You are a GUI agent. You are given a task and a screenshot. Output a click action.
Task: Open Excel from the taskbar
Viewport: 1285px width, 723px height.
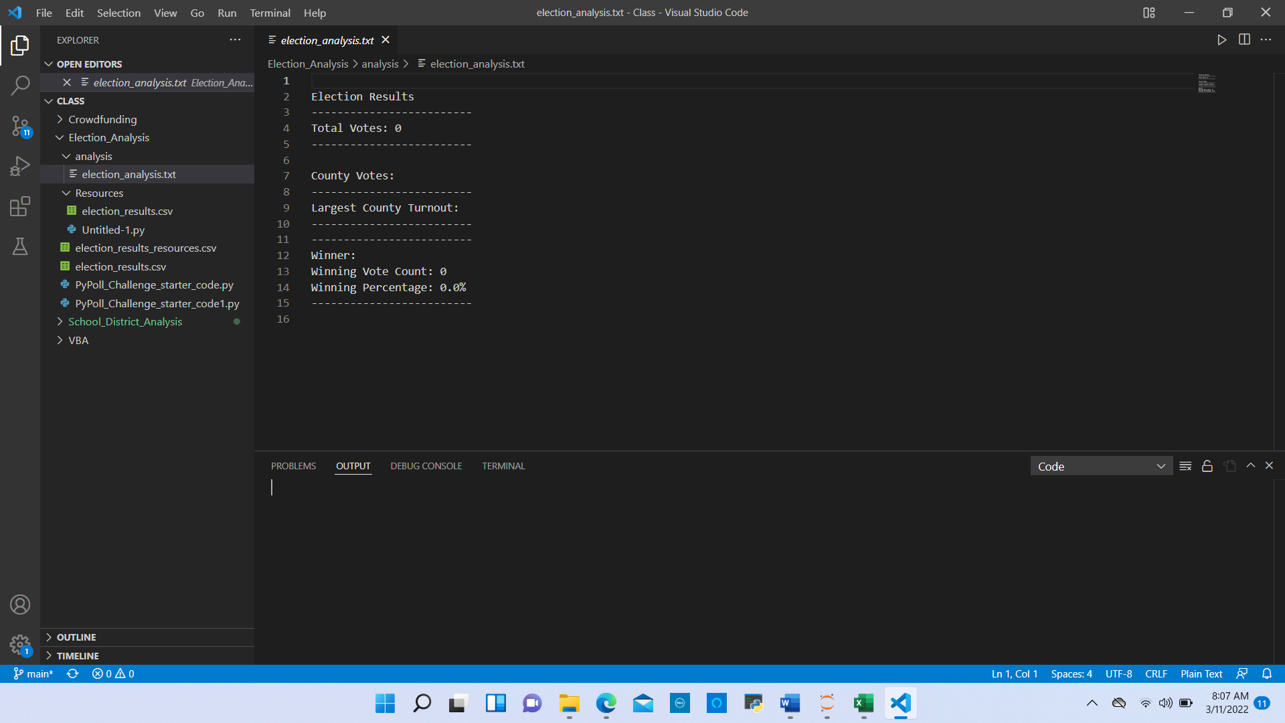point(863,704)
